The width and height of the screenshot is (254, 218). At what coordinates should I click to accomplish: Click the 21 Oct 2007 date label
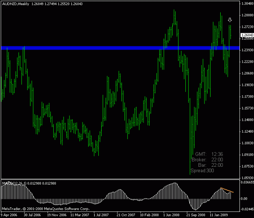tap(126, 215)
